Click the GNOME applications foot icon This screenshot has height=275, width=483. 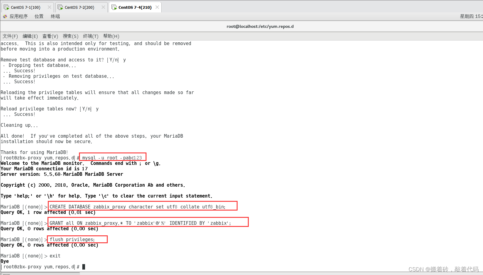(5, 16)
